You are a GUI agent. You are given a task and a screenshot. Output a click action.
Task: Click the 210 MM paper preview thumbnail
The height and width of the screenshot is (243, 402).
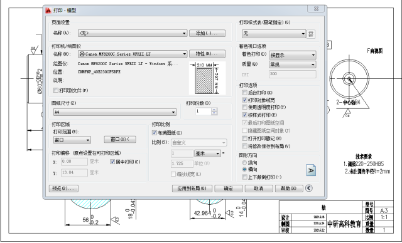point(207,78)
